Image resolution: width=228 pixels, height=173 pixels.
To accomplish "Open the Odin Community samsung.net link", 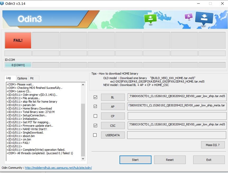I will click(58, 168).
